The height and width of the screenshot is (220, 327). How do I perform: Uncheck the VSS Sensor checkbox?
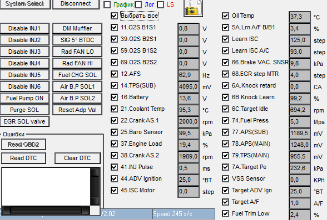coord(225,178)
